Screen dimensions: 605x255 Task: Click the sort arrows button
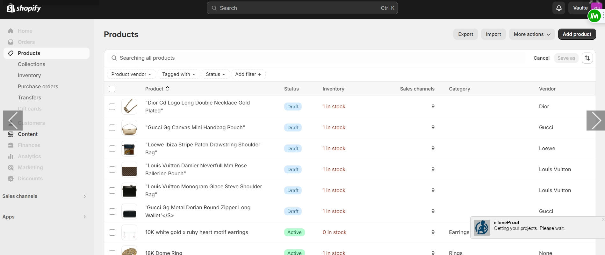587,58
